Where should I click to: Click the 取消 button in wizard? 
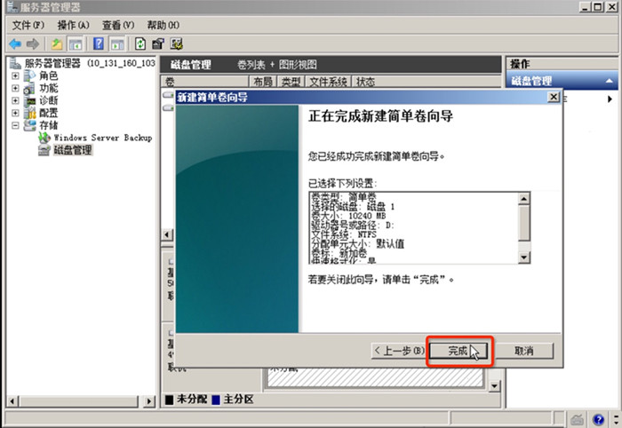point(524,351)
